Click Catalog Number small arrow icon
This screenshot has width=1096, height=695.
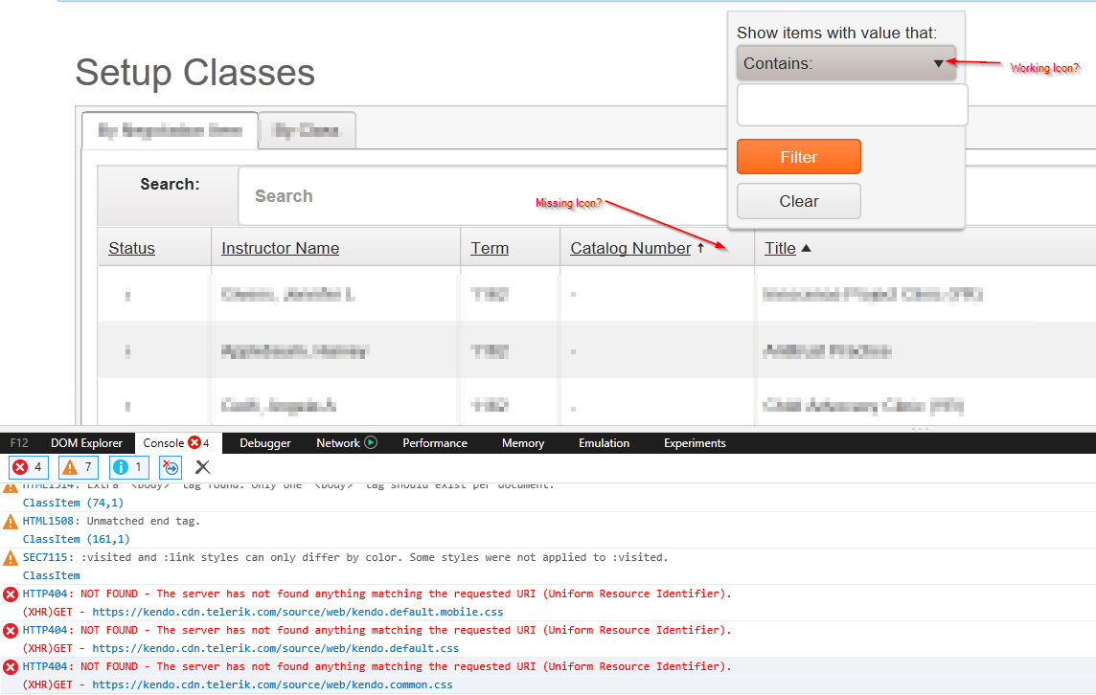pyautogui.click(x=700, y=248)
